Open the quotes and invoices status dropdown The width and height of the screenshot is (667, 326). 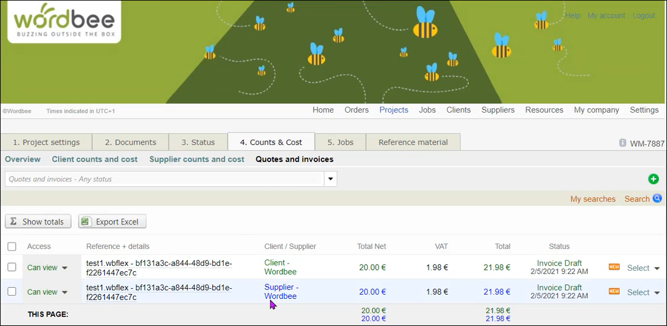click(x=330, y=179)
